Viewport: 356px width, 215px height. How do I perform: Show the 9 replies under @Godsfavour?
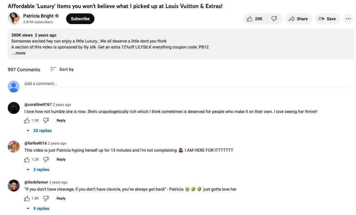coord(38,208)
